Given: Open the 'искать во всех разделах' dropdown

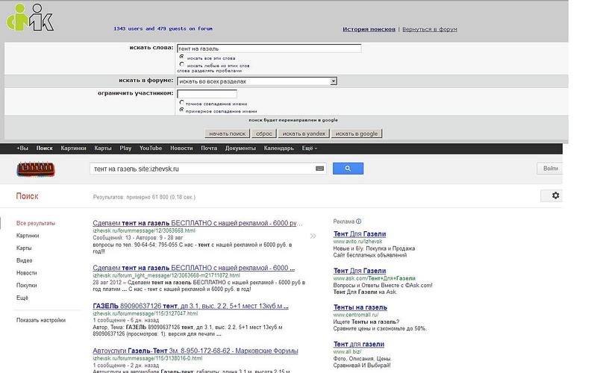Looking at the screenshot, I should (257, 81).
